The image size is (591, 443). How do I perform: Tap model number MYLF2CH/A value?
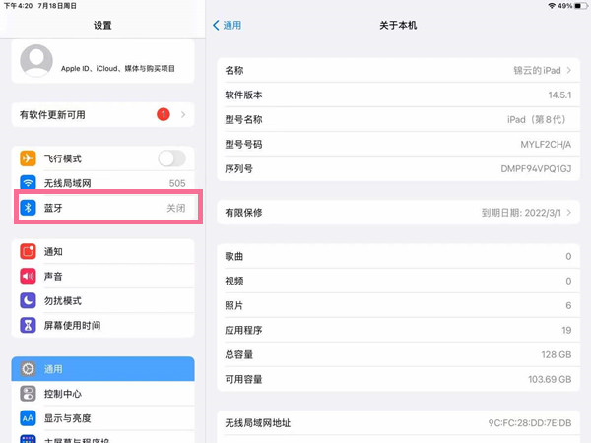coord(546,145)
